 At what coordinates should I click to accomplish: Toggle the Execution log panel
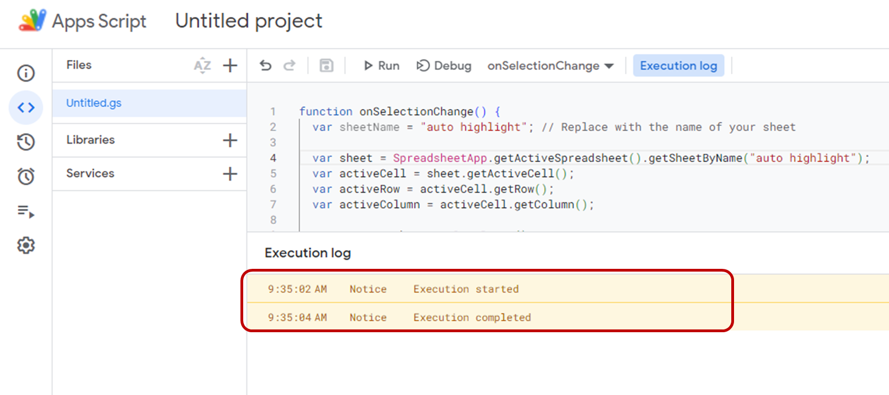[x=678, y=66]
